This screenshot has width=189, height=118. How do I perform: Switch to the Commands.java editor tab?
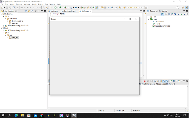click(68, 11)
